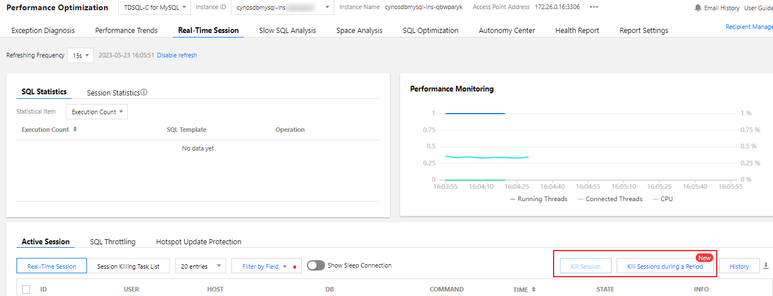Enable the Show Sleep Connection switch
773x296 pixels.
pyautogui.click(x=315, y=265)
